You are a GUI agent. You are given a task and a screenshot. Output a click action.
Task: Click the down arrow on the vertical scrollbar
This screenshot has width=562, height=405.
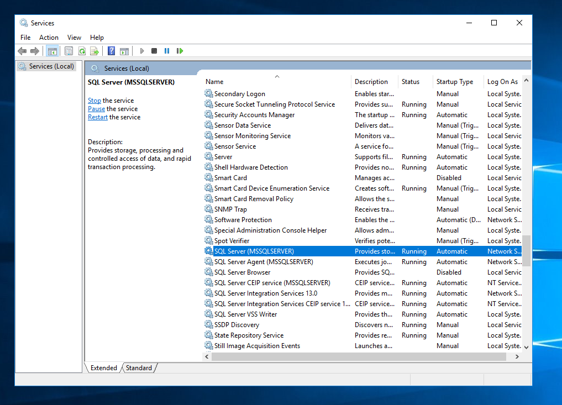coord(526,348)
